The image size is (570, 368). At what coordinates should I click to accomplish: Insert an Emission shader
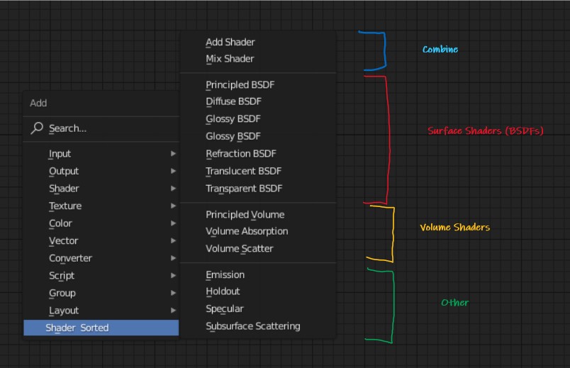(258, 275)
